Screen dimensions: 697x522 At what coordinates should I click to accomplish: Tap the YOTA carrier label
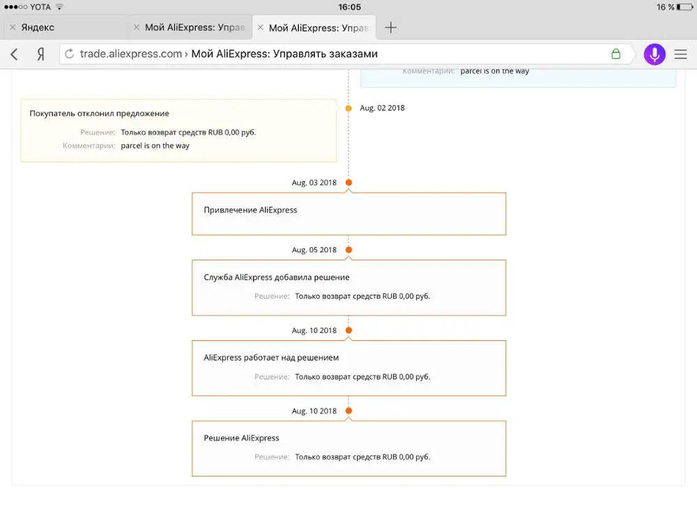tap(40, 7)
